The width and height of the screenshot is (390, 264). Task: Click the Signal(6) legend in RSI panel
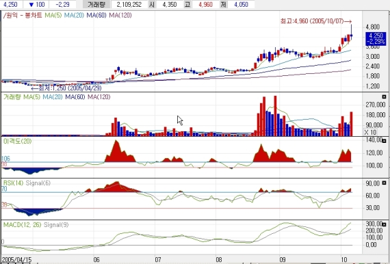click(x=38, y=183)
